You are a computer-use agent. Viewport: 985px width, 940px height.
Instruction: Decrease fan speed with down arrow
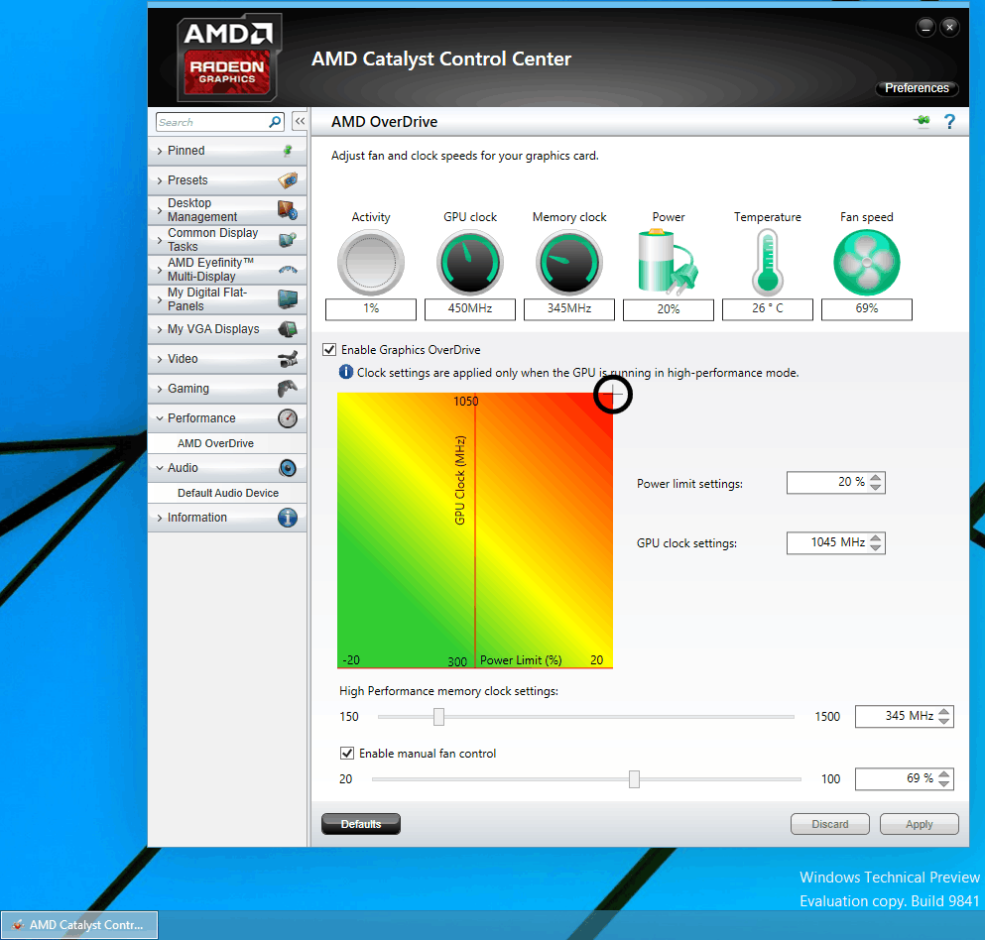point(943,783)
